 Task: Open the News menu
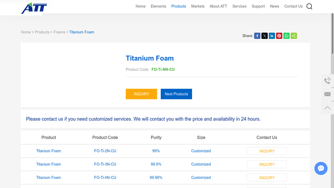[x=274, y=6]
